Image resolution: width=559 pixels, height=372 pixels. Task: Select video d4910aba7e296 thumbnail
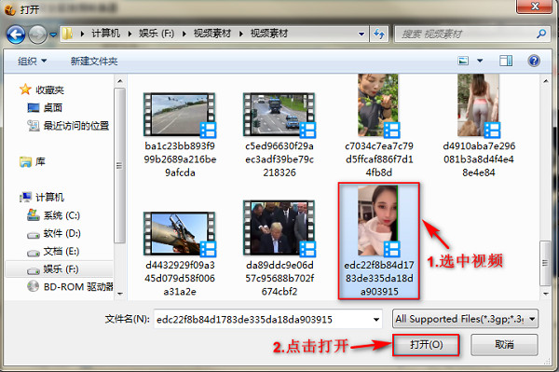point(479,106)
